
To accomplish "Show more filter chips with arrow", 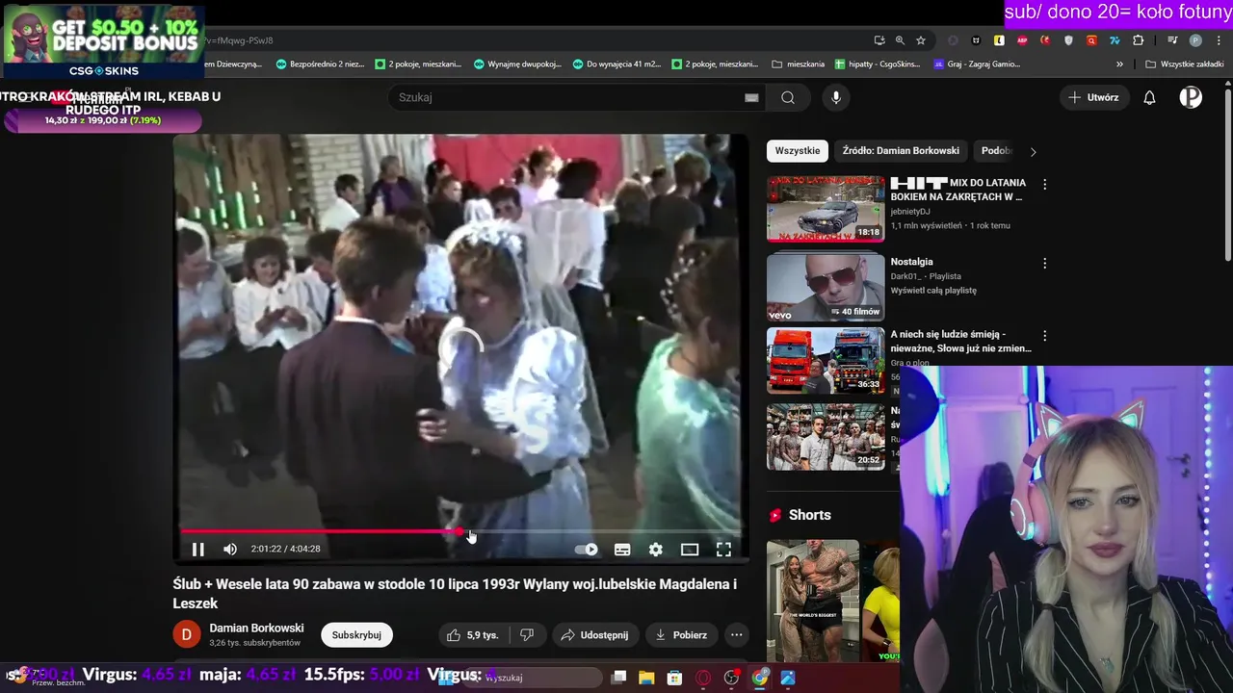I will point(1034,151).
